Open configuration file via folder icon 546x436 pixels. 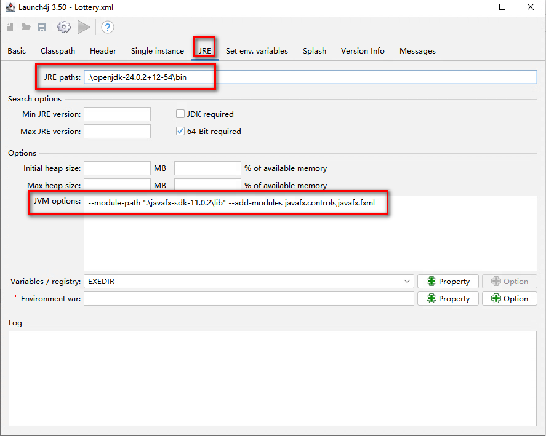26,27
